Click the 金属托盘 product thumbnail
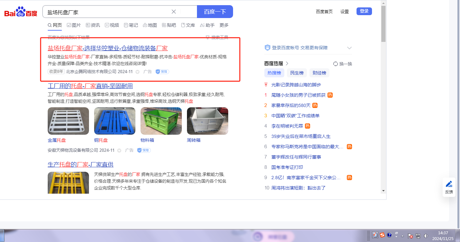Image resolution: width=460 pixels, height=242 pixels. [x=68, y=121]
